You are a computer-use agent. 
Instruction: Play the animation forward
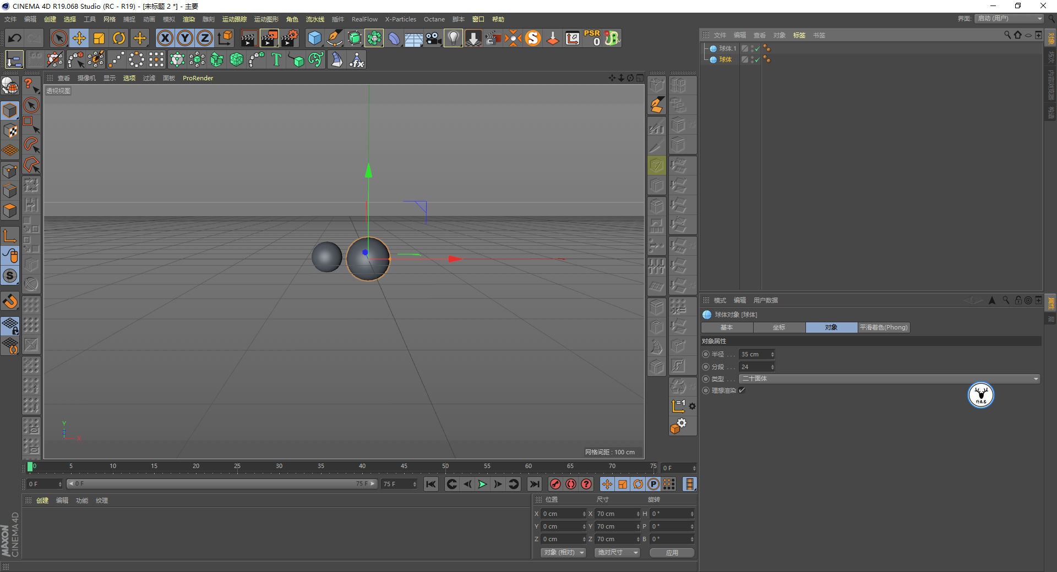[482, 484]
